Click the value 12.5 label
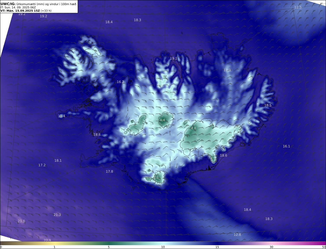The image size is (326, 249). (x=298, y=7)
